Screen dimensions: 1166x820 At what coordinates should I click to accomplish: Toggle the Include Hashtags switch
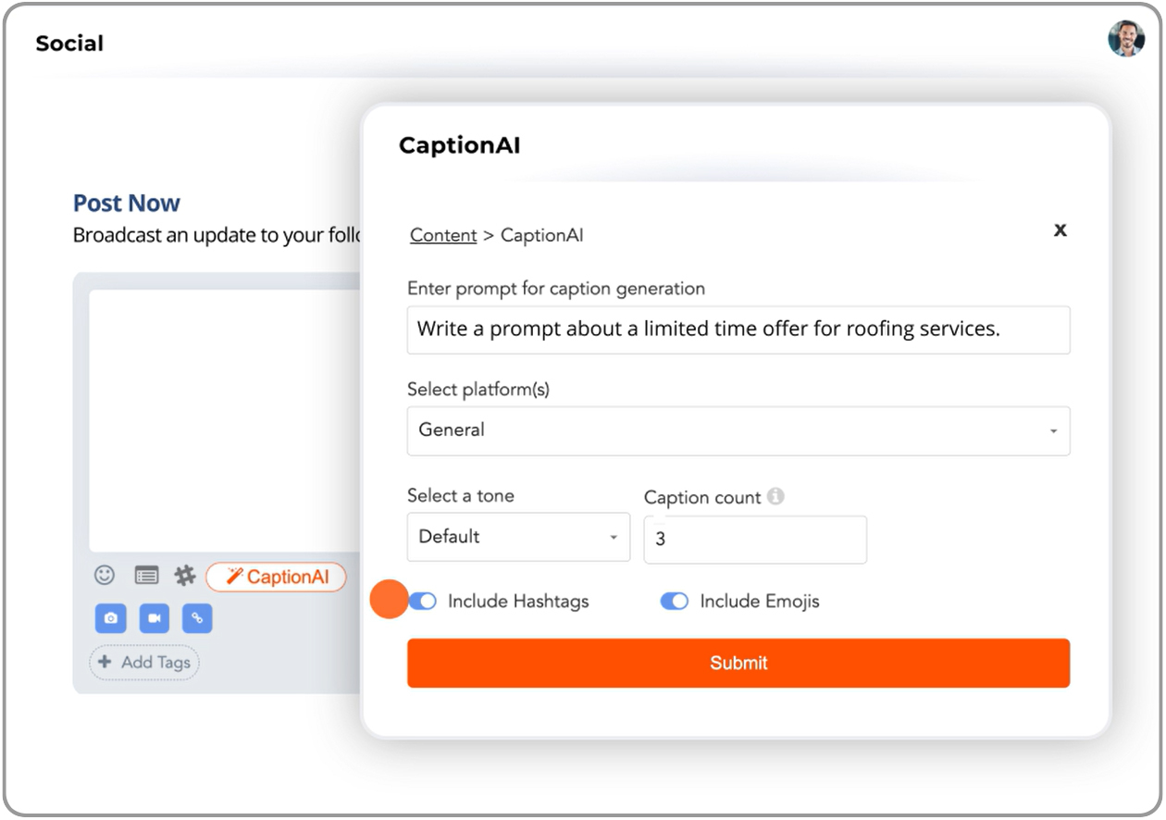(x=423, y=602)
